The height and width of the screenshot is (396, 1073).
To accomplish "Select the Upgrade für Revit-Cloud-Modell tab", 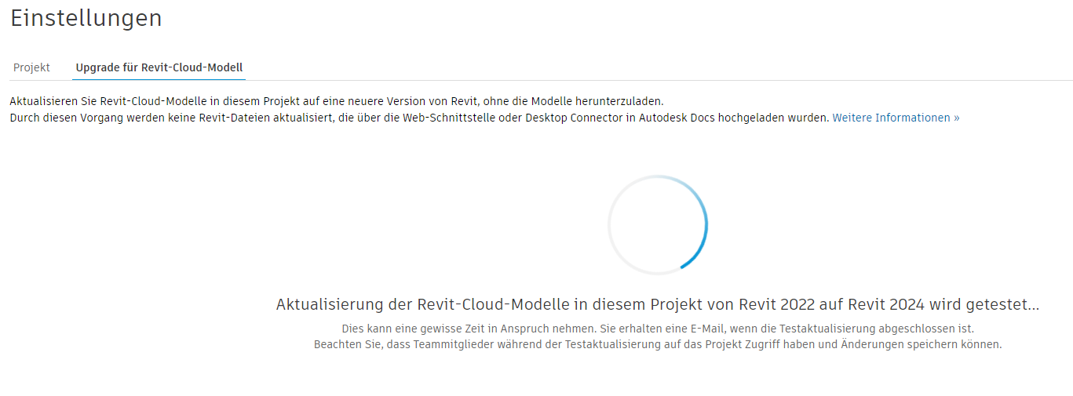I will coord(159,67).
